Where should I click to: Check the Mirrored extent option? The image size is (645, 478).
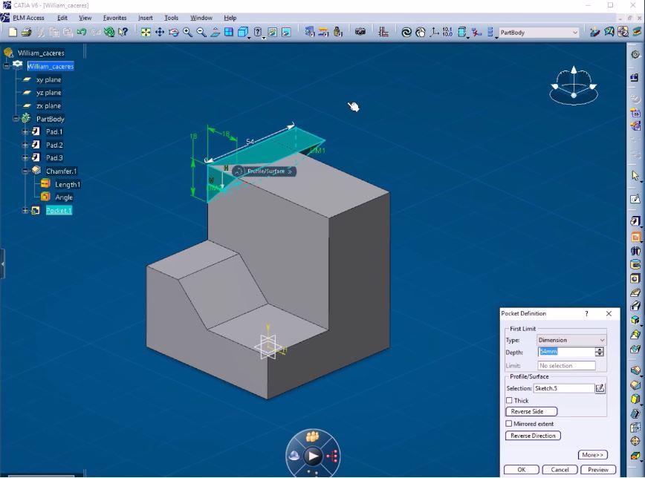click(509, 424)
